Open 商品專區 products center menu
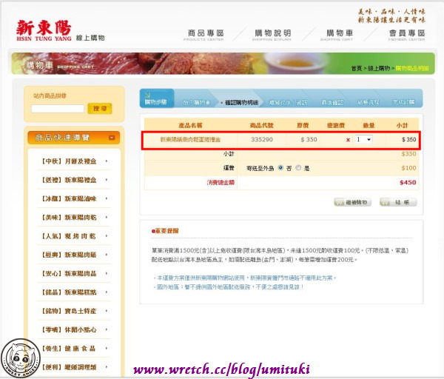This screenshot has width=444, height=379. click(x=205, y=35)
